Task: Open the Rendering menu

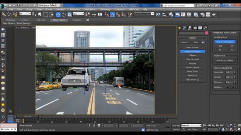Action: click(x=105, y=9)
